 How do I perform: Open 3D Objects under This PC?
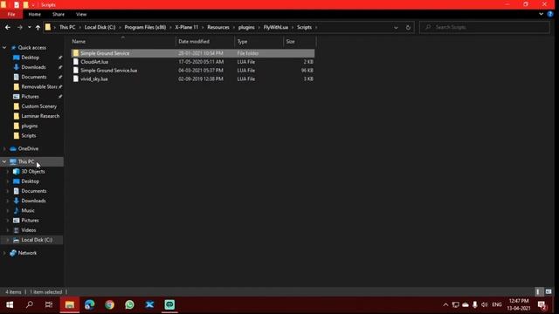(x=33, y=172)
